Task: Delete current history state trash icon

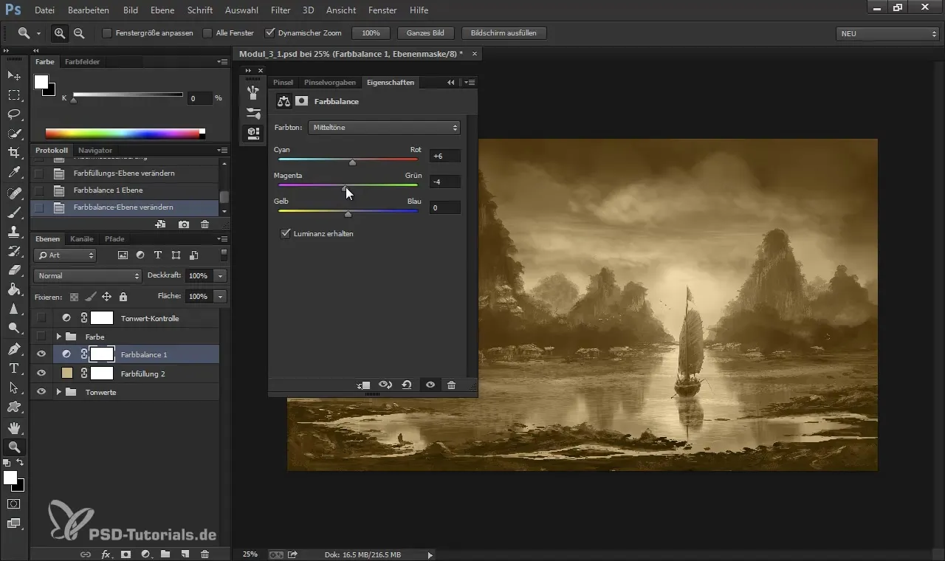Action: (205, 224)
